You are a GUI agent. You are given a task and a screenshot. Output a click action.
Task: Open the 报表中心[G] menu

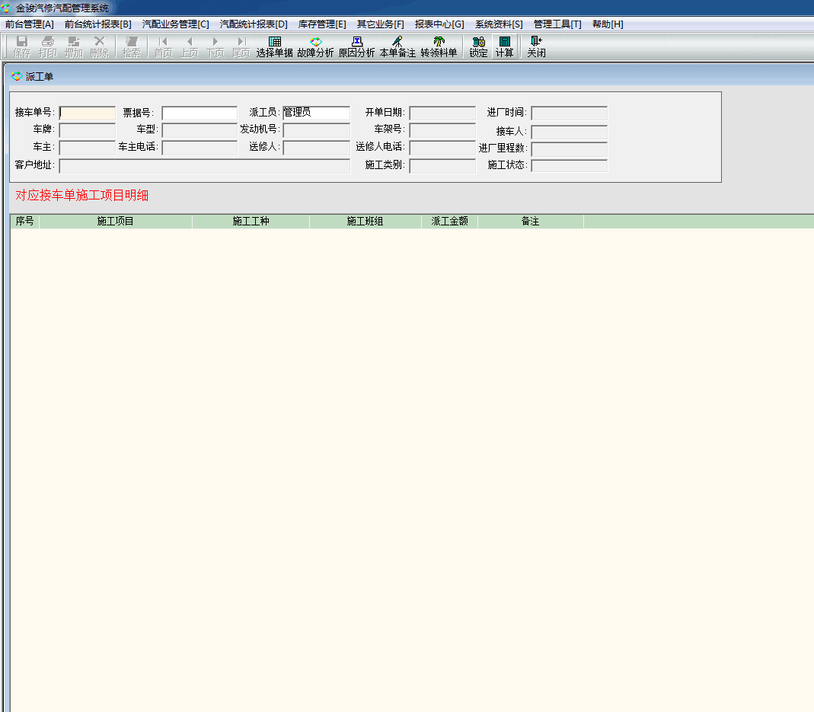(439, 24)
